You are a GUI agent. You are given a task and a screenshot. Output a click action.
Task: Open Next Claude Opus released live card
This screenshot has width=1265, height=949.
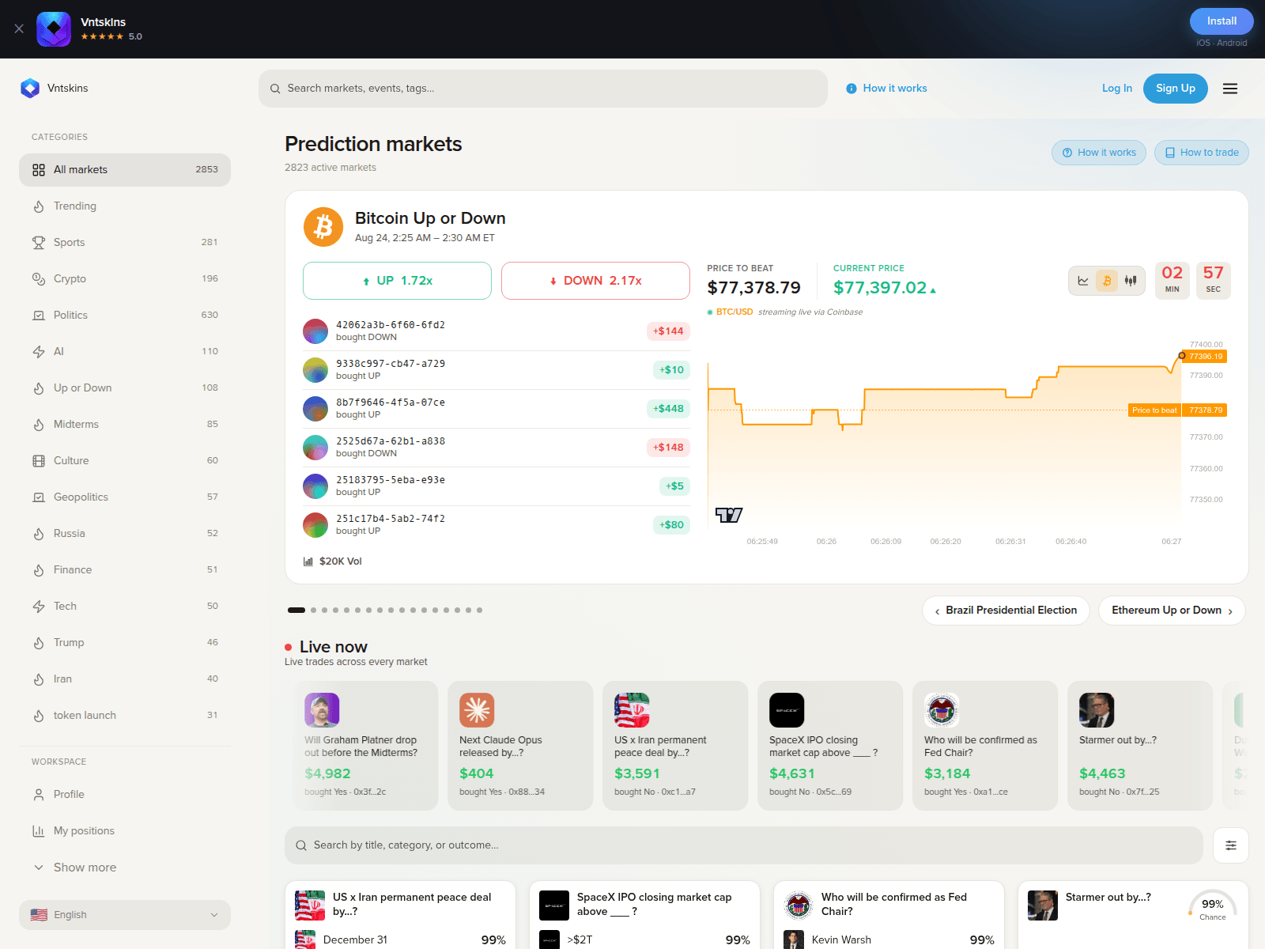(520, 746)
